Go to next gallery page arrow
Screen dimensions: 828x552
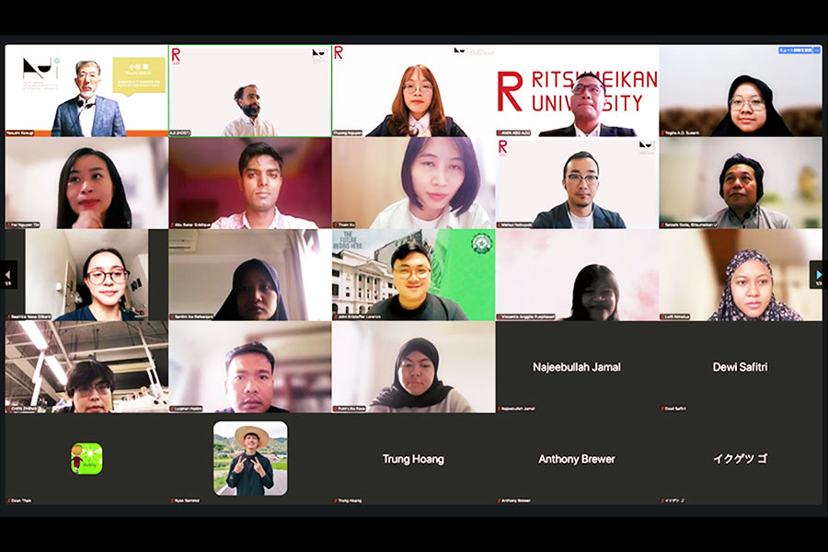point(819,274)
